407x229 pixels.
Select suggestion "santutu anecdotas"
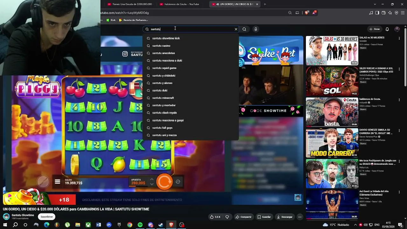coord(191,53)
